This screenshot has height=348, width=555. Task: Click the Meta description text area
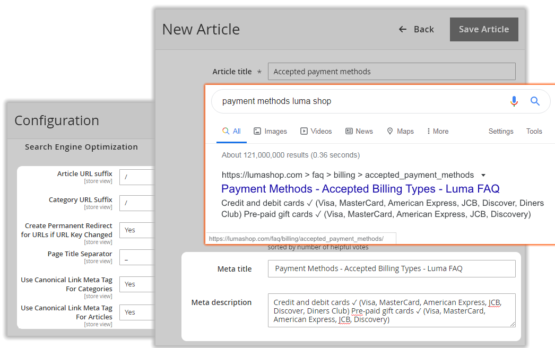(392, 310)
